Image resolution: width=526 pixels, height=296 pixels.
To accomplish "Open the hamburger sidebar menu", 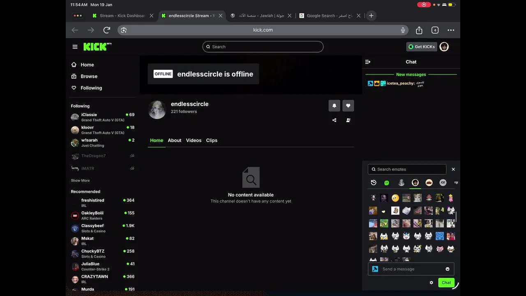I will tap(75, 47).
